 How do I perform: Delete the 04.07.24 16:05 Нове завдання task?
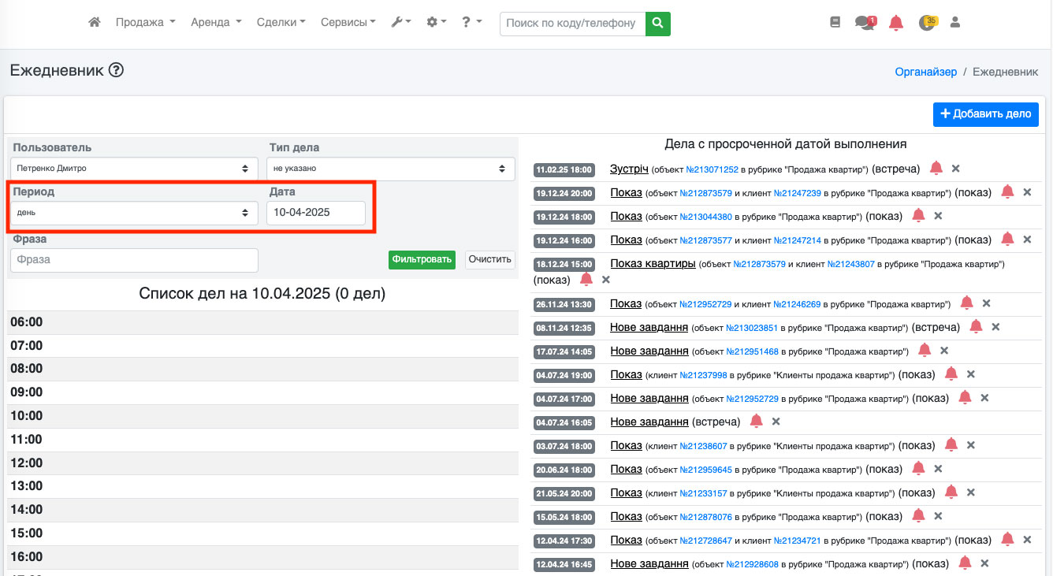coord(776,422)
